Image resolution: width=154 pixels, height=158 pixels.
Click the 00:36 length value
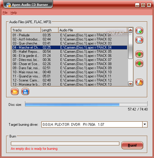pyautogui.click(x=47, y=60)
